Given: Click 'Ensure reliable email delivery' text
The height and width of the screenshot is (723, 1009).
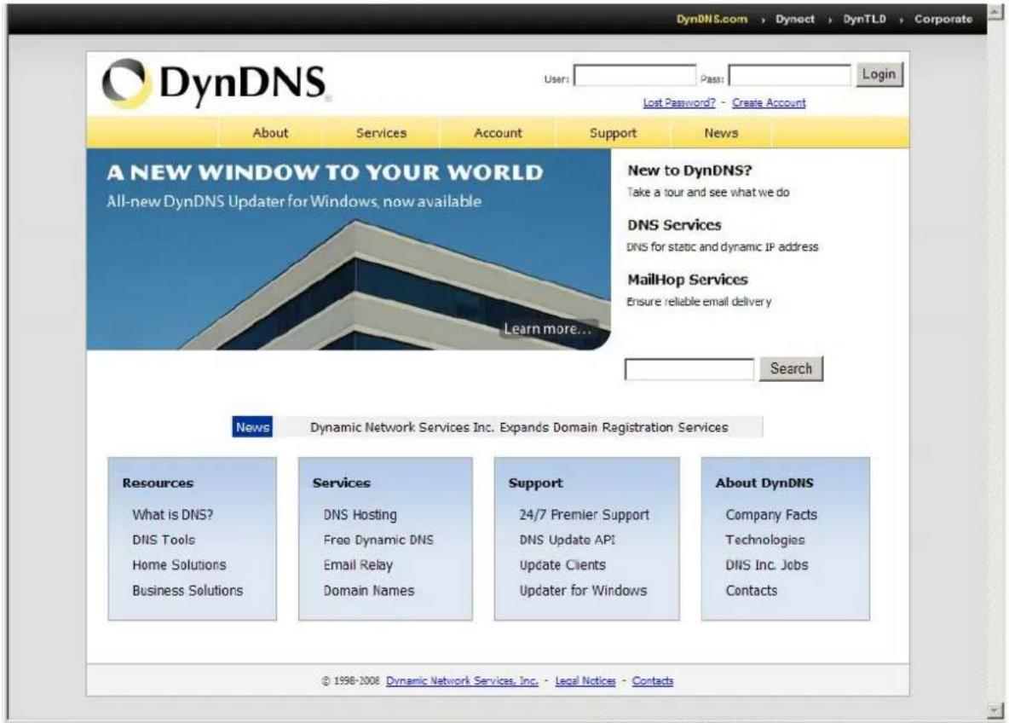Looking at the screenshot, I should (699, 301).
